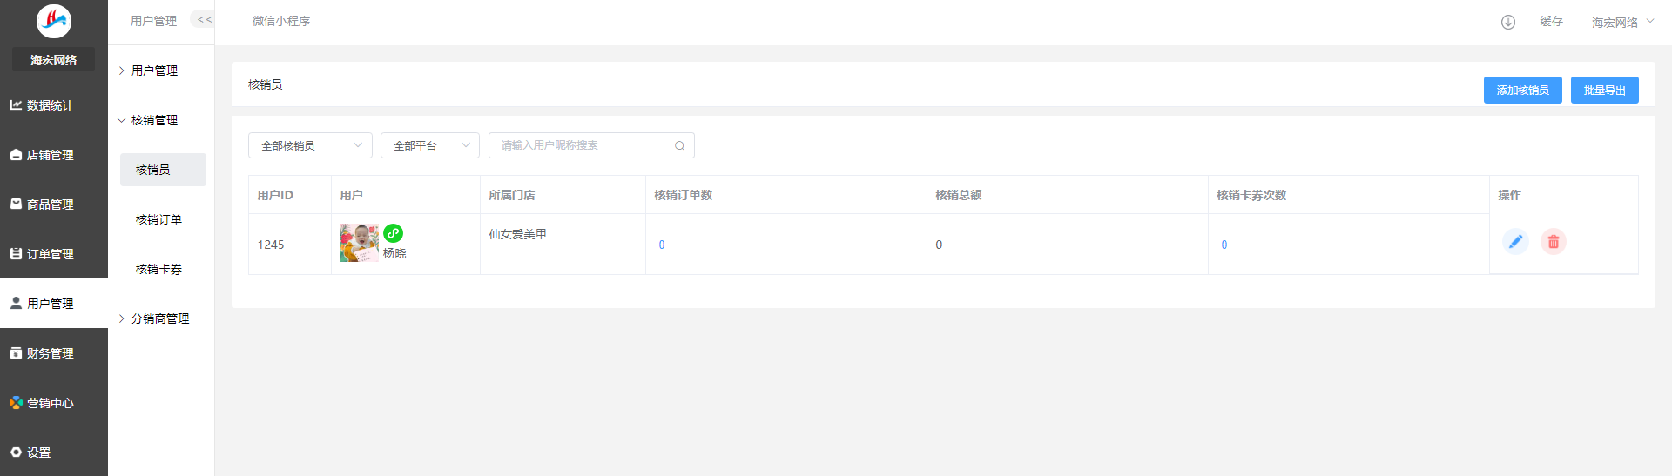
Task: Select 核销员 in the submenu
Action: pos(163,170)
